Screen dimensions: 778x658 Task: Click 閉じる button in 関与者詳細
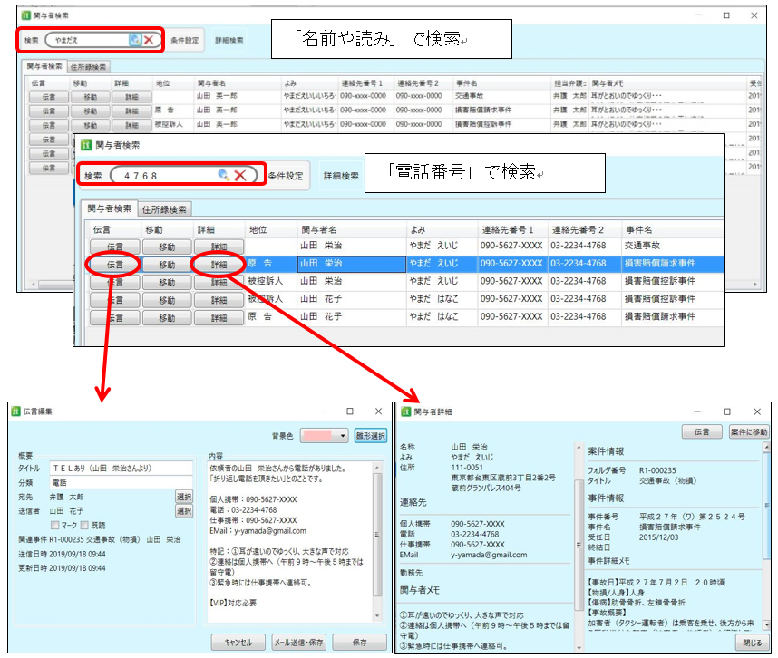(753, 642)
